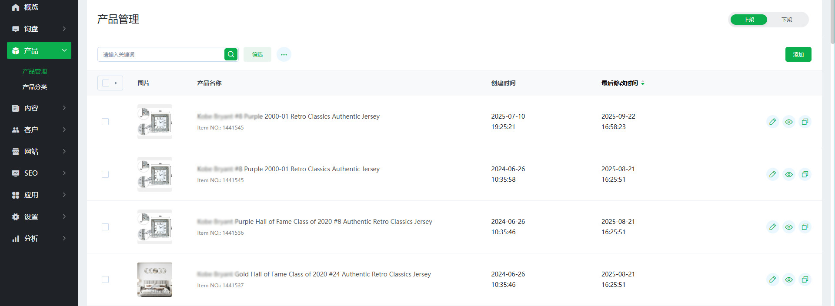The width and height of the screenshot is (835, 306).
Task: Preview the second product with eye icon
Action: coord(788,174)
